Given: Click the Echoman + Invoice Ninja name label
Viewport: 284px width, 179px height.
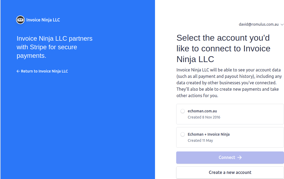Looking at the screenshot, I should pos(209,134).
